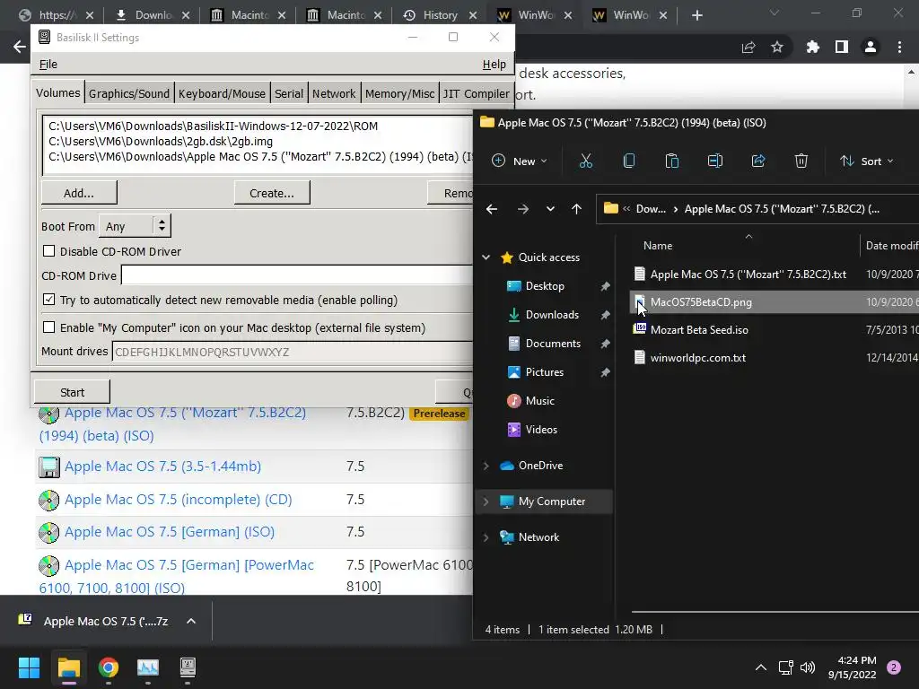The image size is (919, 689).
Task: Click the Copy icon in File Explorer toolbar
Action: [x=629, y=161]
